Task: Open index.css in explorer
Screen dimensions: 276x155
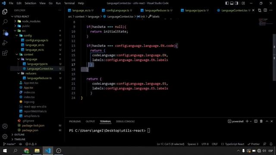Action: coord(29,93)
